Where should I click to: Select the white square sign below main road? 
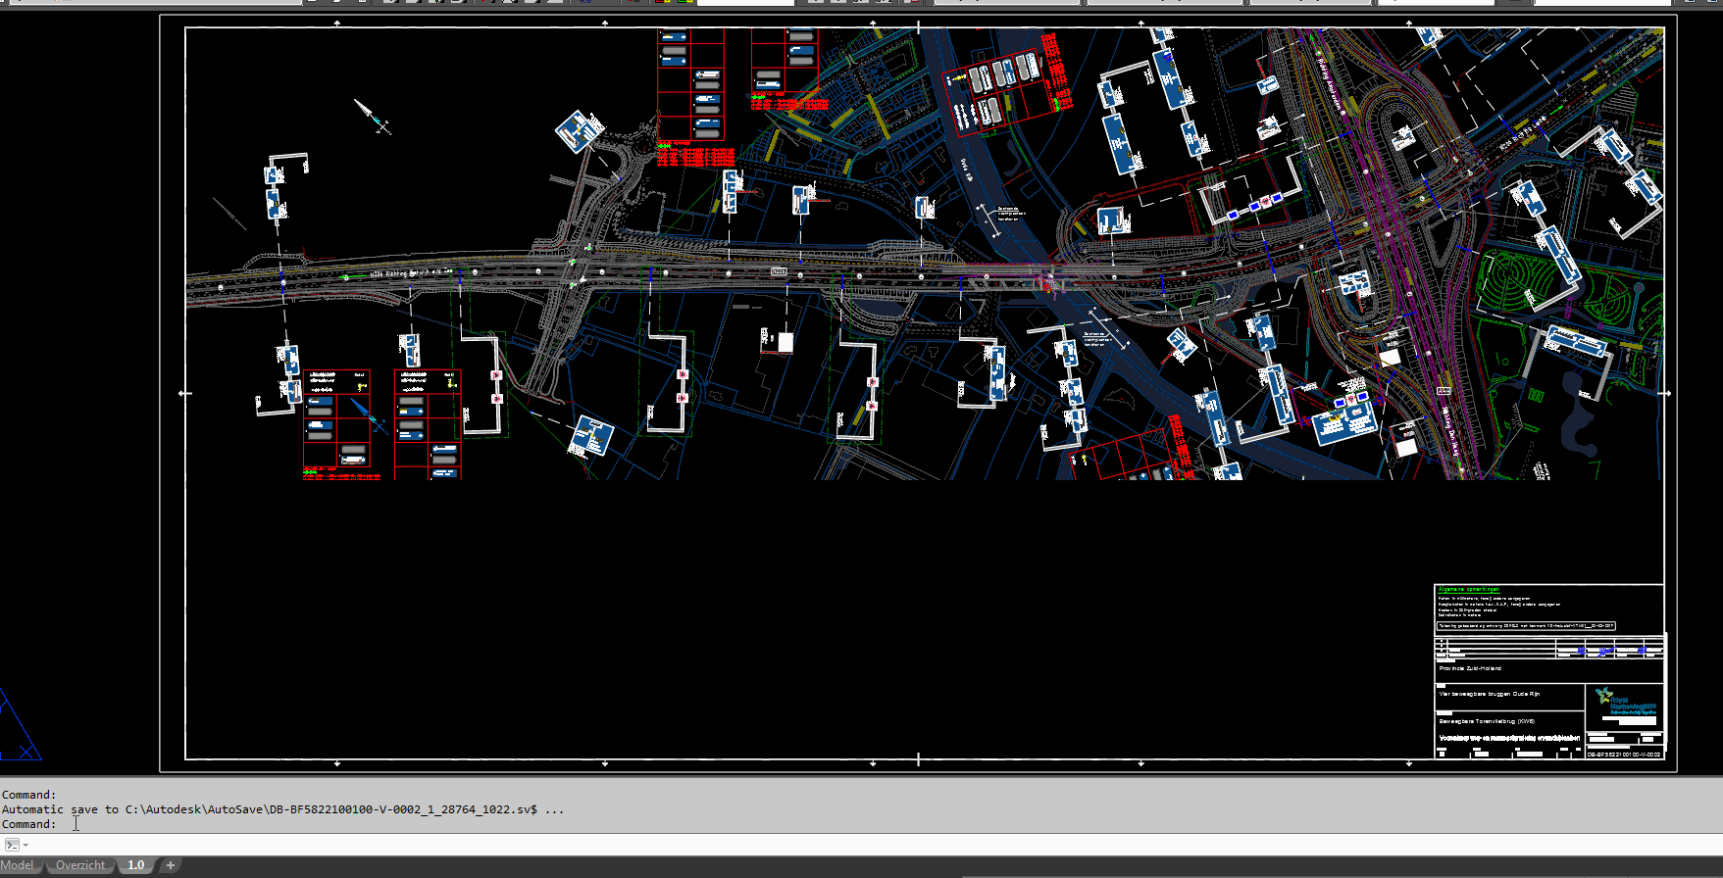pos(785,342)
